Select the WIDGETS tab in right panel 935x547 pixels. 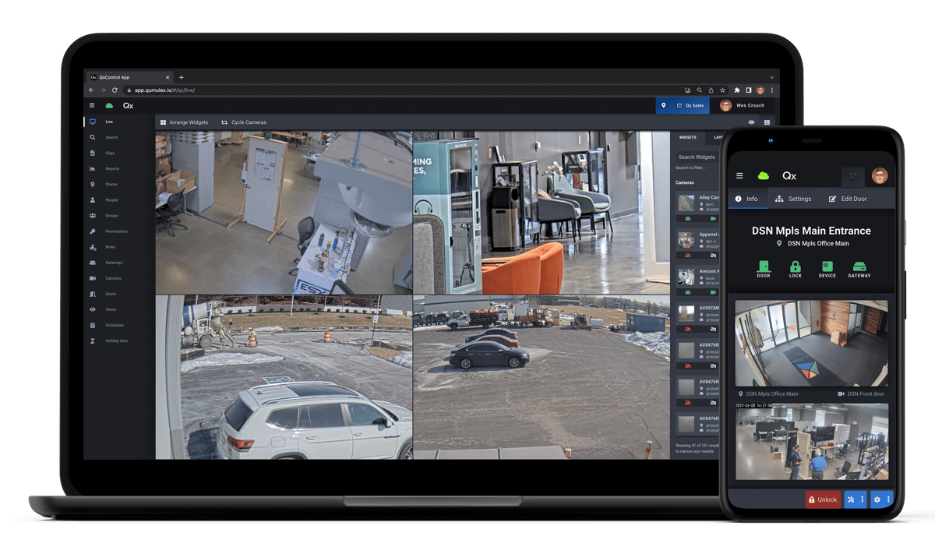687,137
